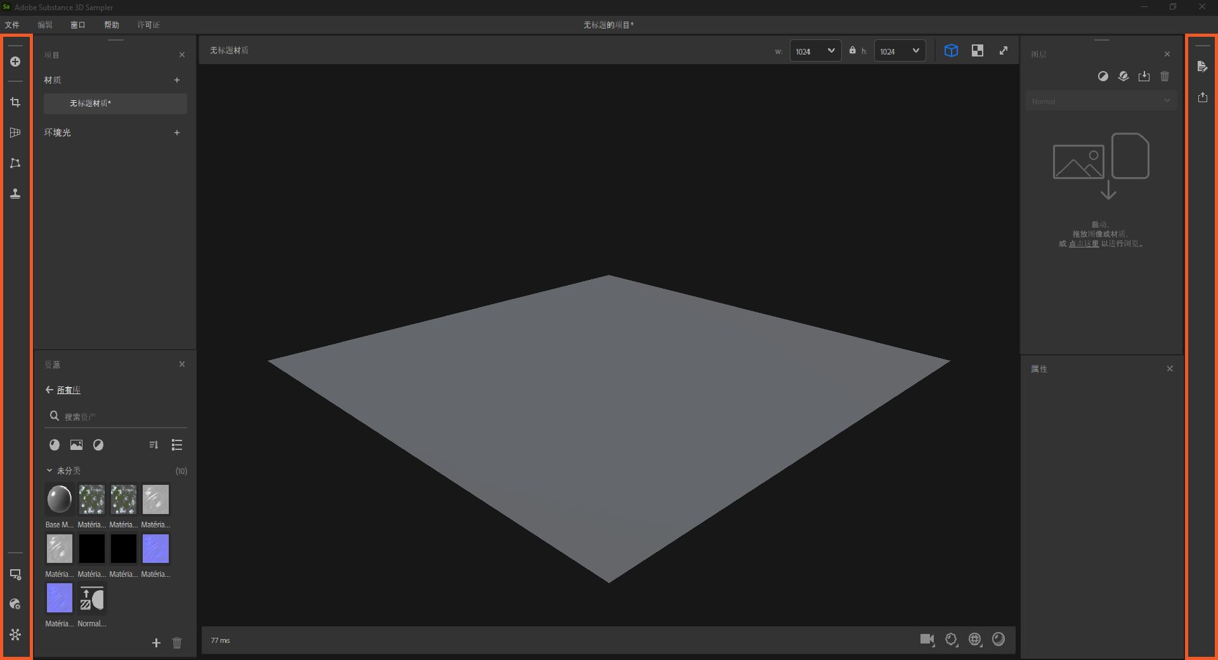Viewport: 1218px width, 660px height.
Task: Open camera settings icon in viewport footer
Action: [x=927, y=640]
